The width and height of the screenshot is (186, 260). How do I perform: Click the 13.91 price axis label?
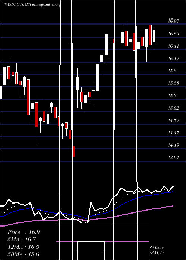(174, 158)
